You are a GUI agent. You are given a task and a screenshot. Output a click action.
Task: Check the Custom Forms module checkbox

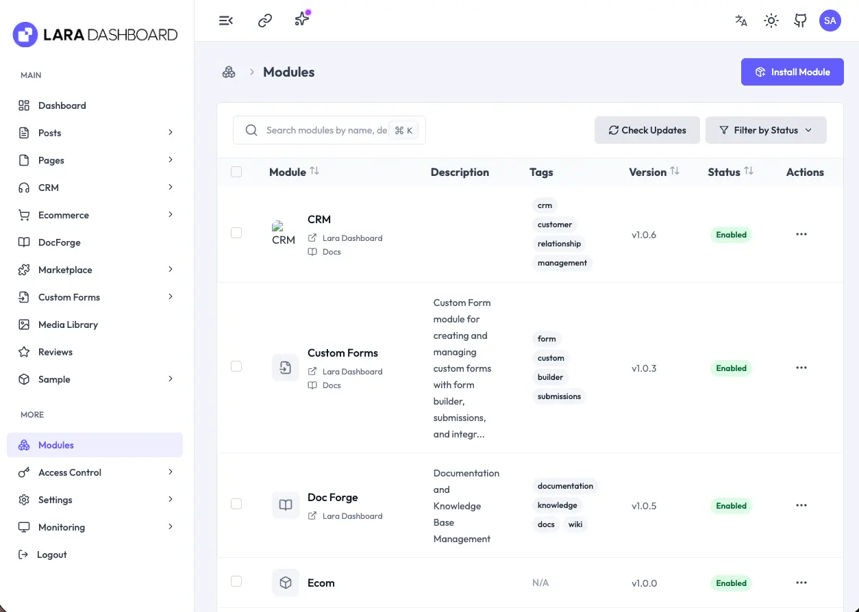[x=236, y=366]
